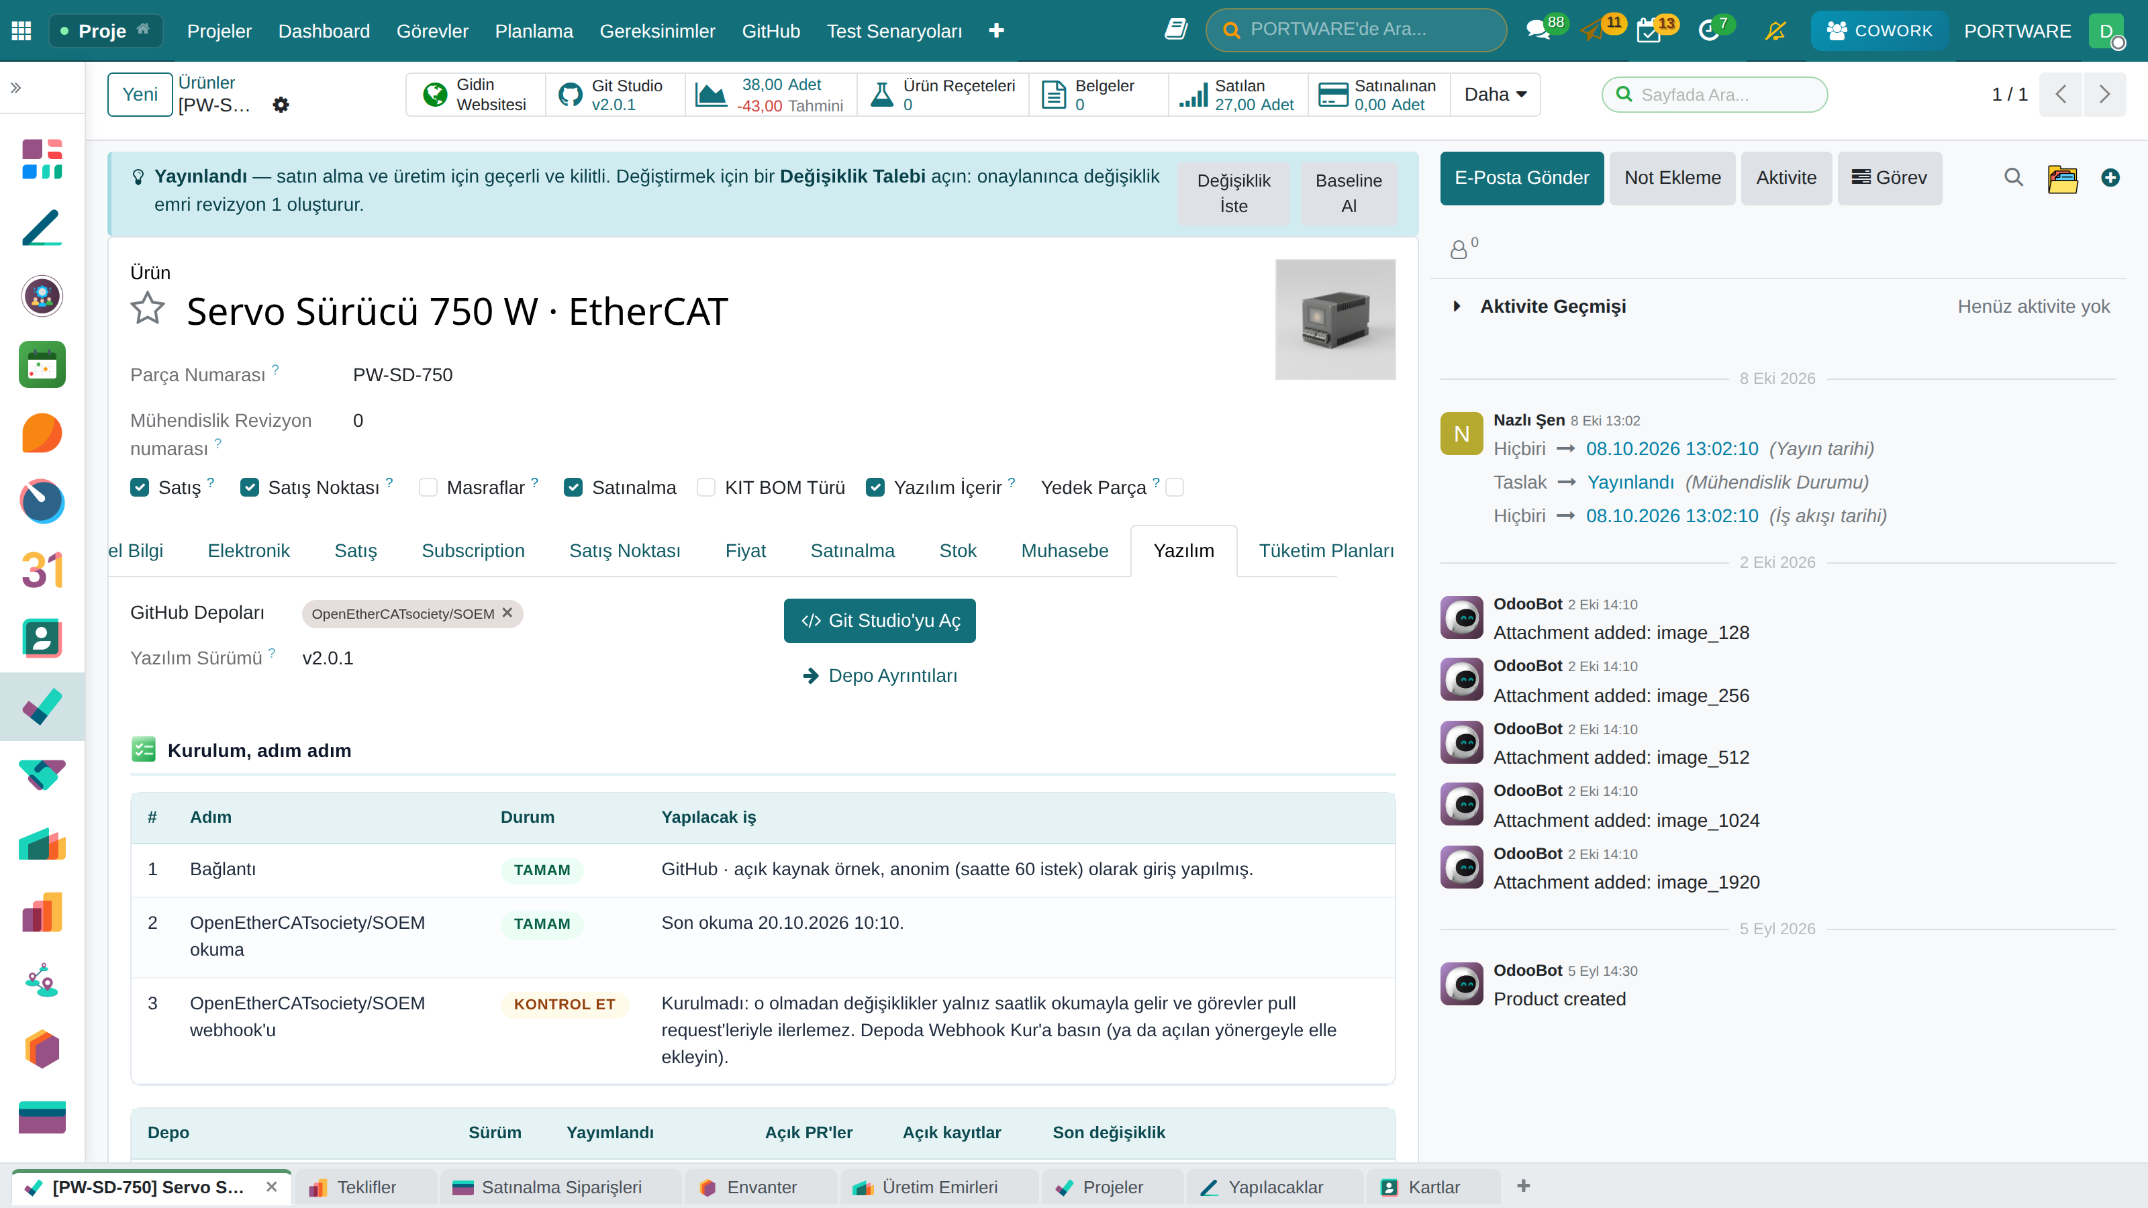Viewport: 2148px width, 1208px height.
Task: Click the Yeni button
Action: [x=140, y=94]
